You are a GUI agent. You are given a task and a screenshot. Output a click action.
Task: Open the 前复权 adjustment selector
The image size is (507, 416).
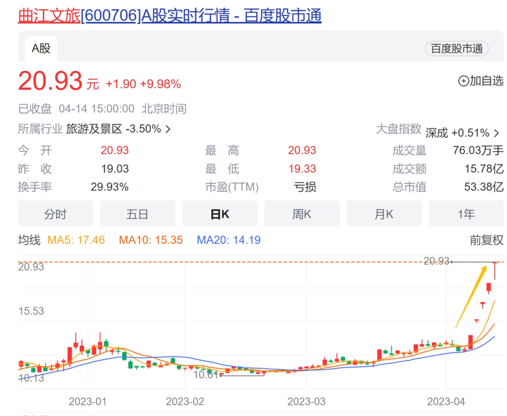click(487, 240)
